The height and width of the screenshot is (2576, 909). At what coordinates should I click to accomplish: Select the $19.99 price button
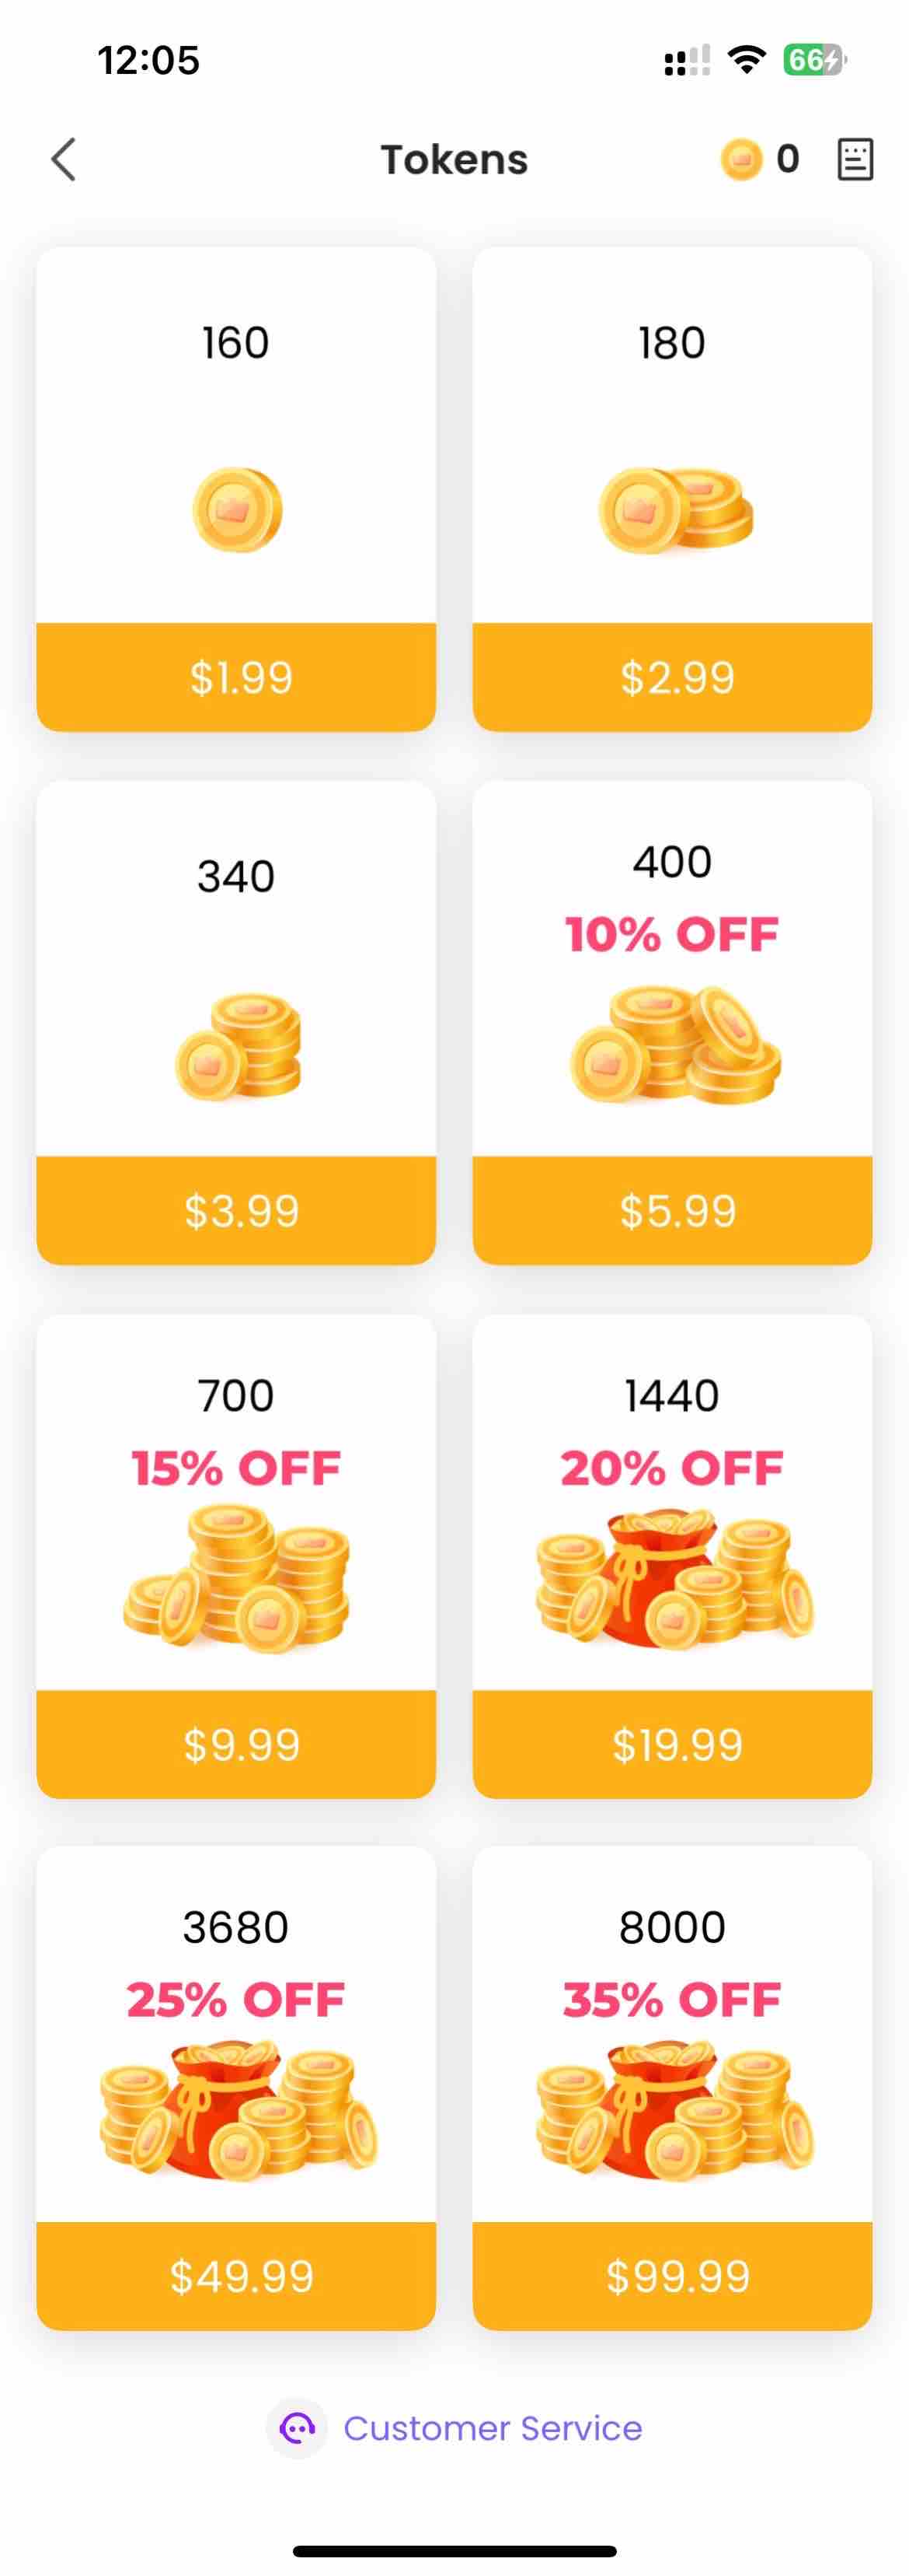coord(672,1744)
